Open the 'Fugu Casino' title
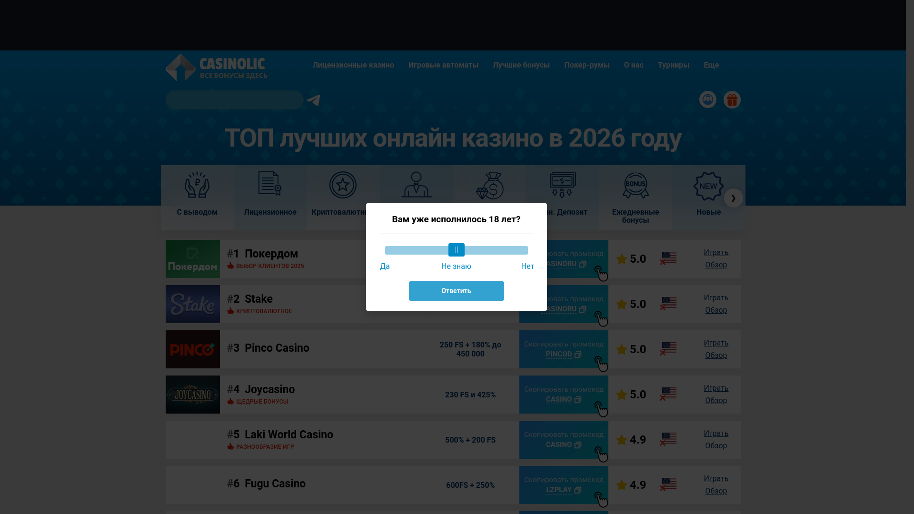 [x=275, y=484]
